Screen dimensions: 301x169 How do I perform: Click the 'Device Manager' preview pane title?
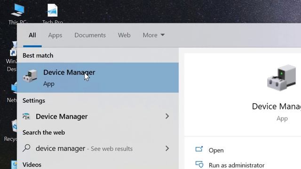tap(277, 107)
